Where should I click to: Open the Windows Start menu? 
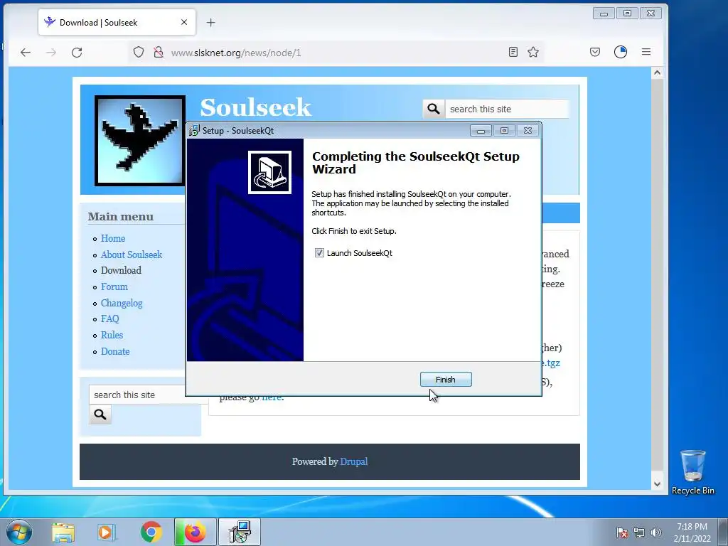pos(18,532)
